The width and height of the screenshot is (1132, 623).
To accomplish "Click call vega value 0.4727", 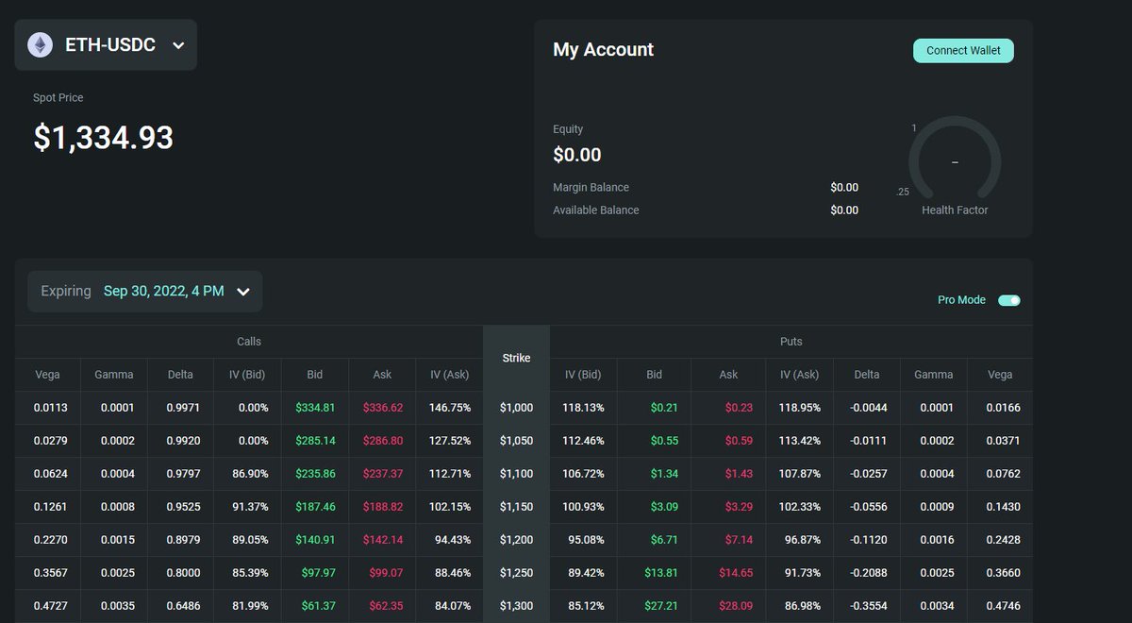I will (48, 606).
